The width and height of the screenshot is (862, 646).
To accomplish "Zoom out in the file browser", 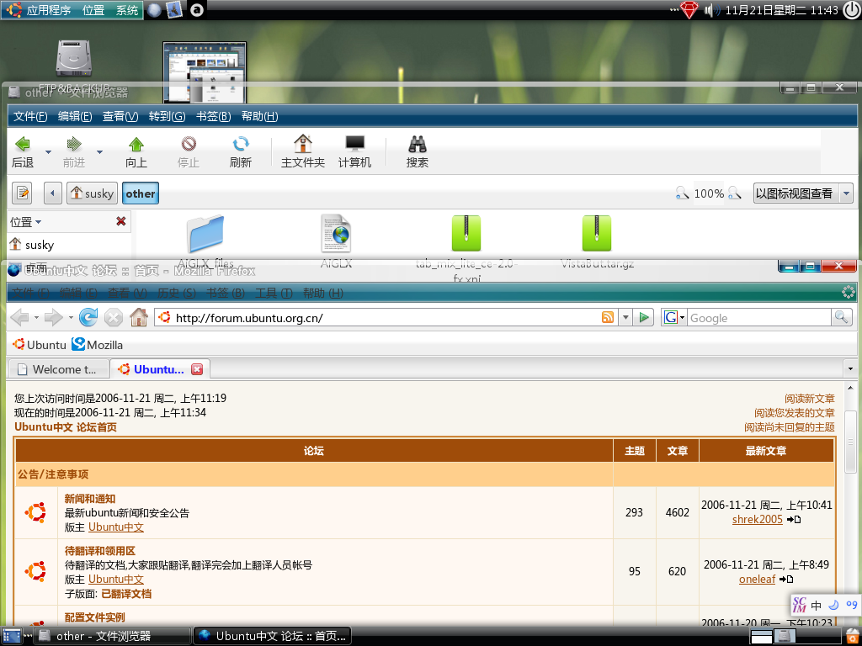I will (x=682, y=193).
